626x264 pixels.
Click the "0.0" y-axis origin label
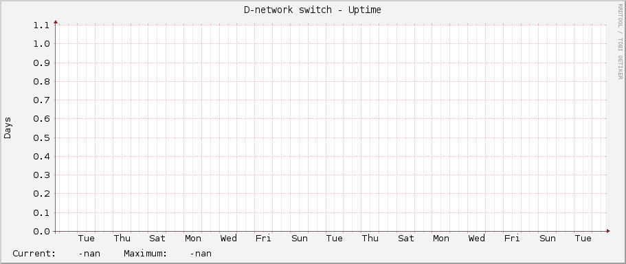click(x=41, y=232)
